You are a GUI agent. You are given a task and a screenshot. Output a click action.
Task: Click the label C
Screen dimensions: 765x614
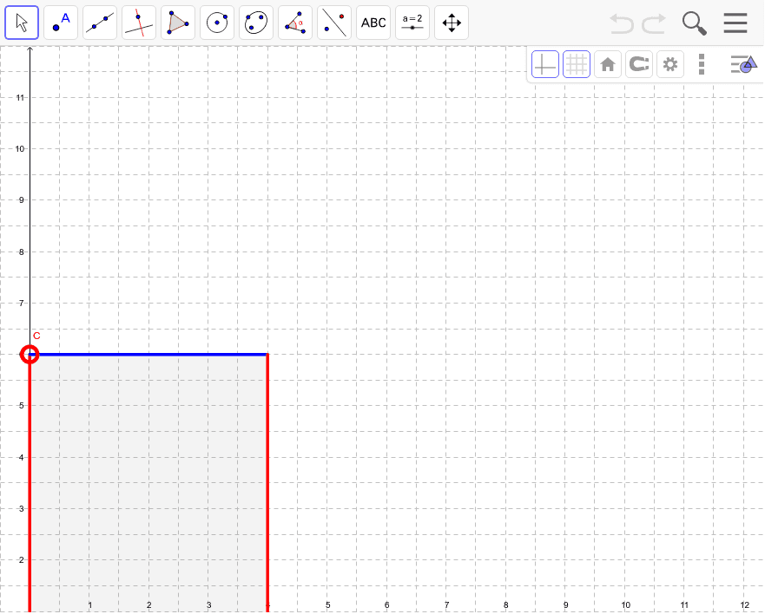36,336
